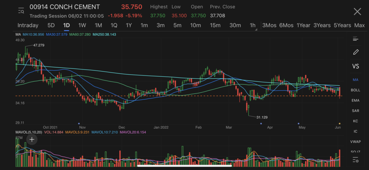This screenshot has height=170, width=369.
Task: Select the 30m minute tab
Action: coord(235,26)
